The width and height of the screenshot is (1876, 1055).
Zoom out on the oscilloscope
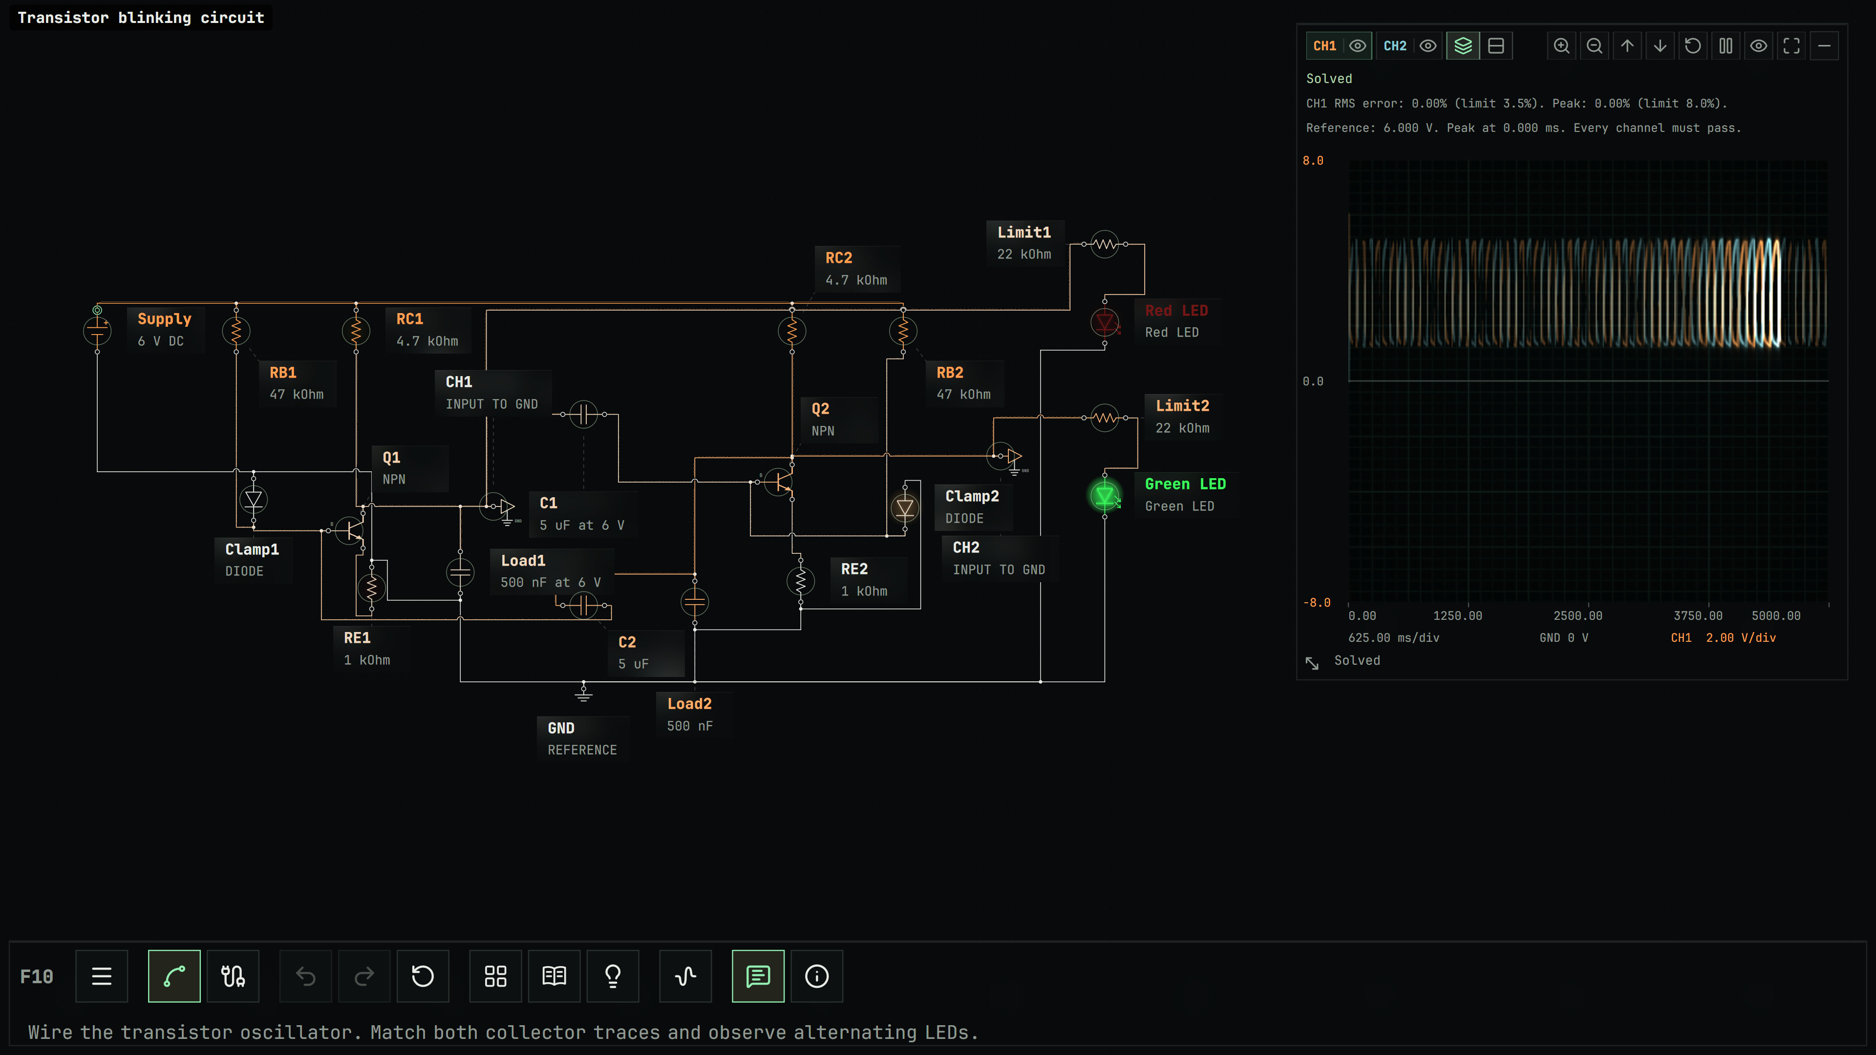[1594, 46]
